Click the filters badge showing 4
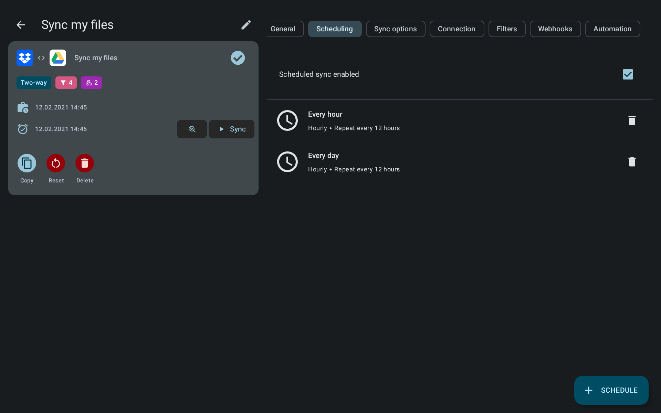Screen dimensions: 661x413 [x=66, y=83]
